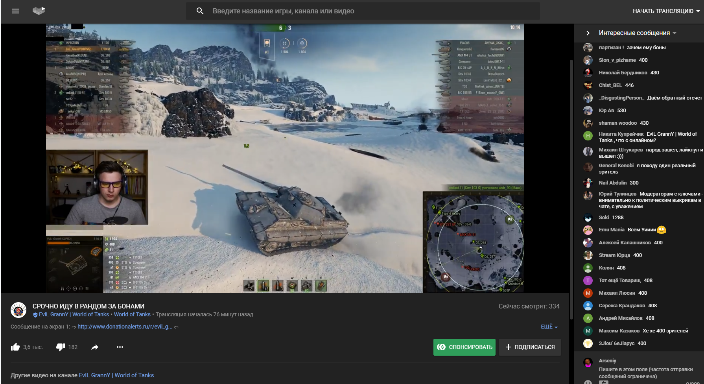Toggle the thumbs-up like button
Image resolution: width=704 pixels, height=384 pixels.
coord(15,347)
